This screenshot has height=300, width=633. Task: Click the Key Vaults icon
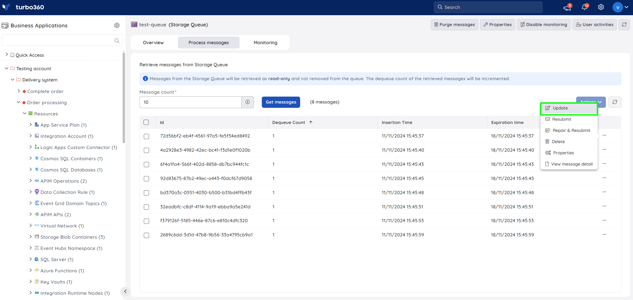pyautogui.click(x=37, y=282)
